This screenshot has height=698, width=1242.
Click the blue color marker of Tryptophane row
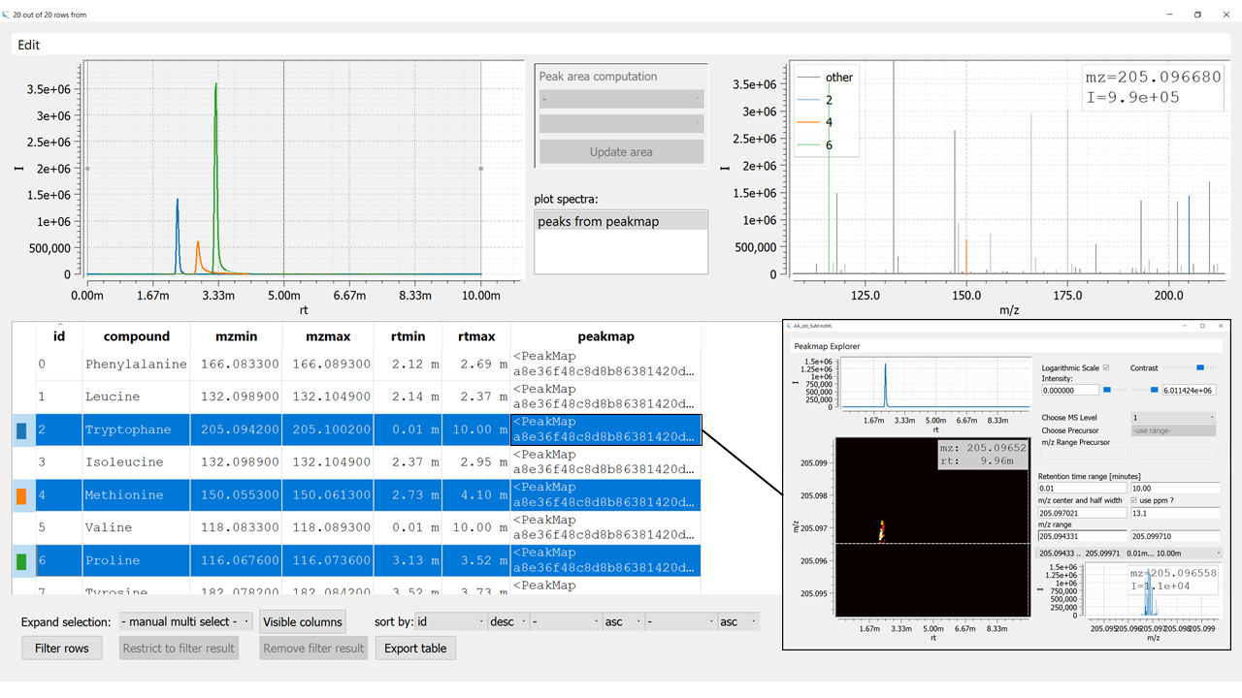pos(21,430)
